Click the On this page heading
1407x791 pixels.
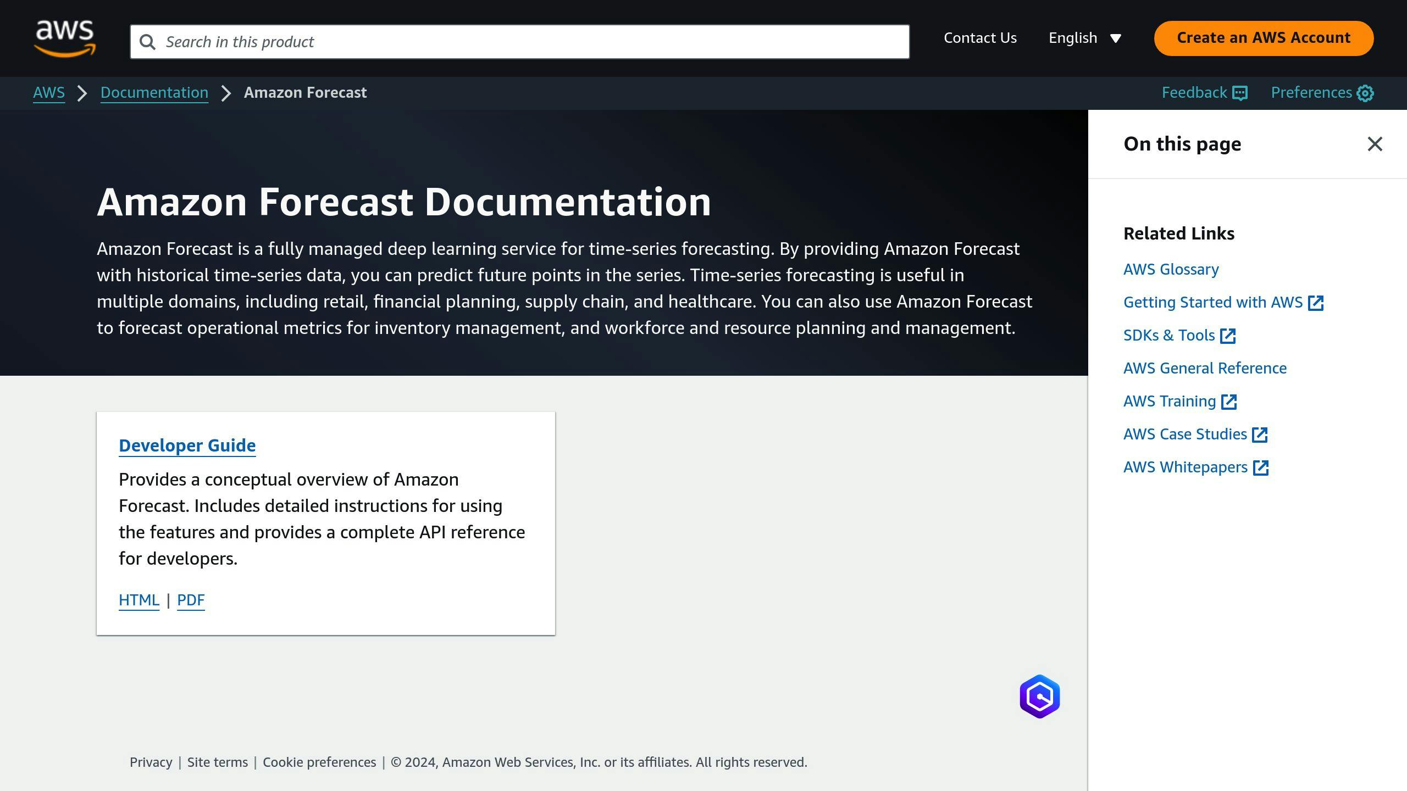[1182, 144]
